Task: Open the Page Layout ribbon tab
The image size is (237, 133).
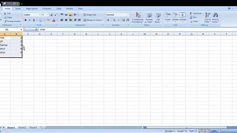Action: click(32, 8)
